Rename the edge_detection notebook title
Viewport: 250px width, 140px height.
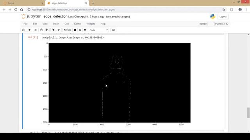[x=55, y=16]
